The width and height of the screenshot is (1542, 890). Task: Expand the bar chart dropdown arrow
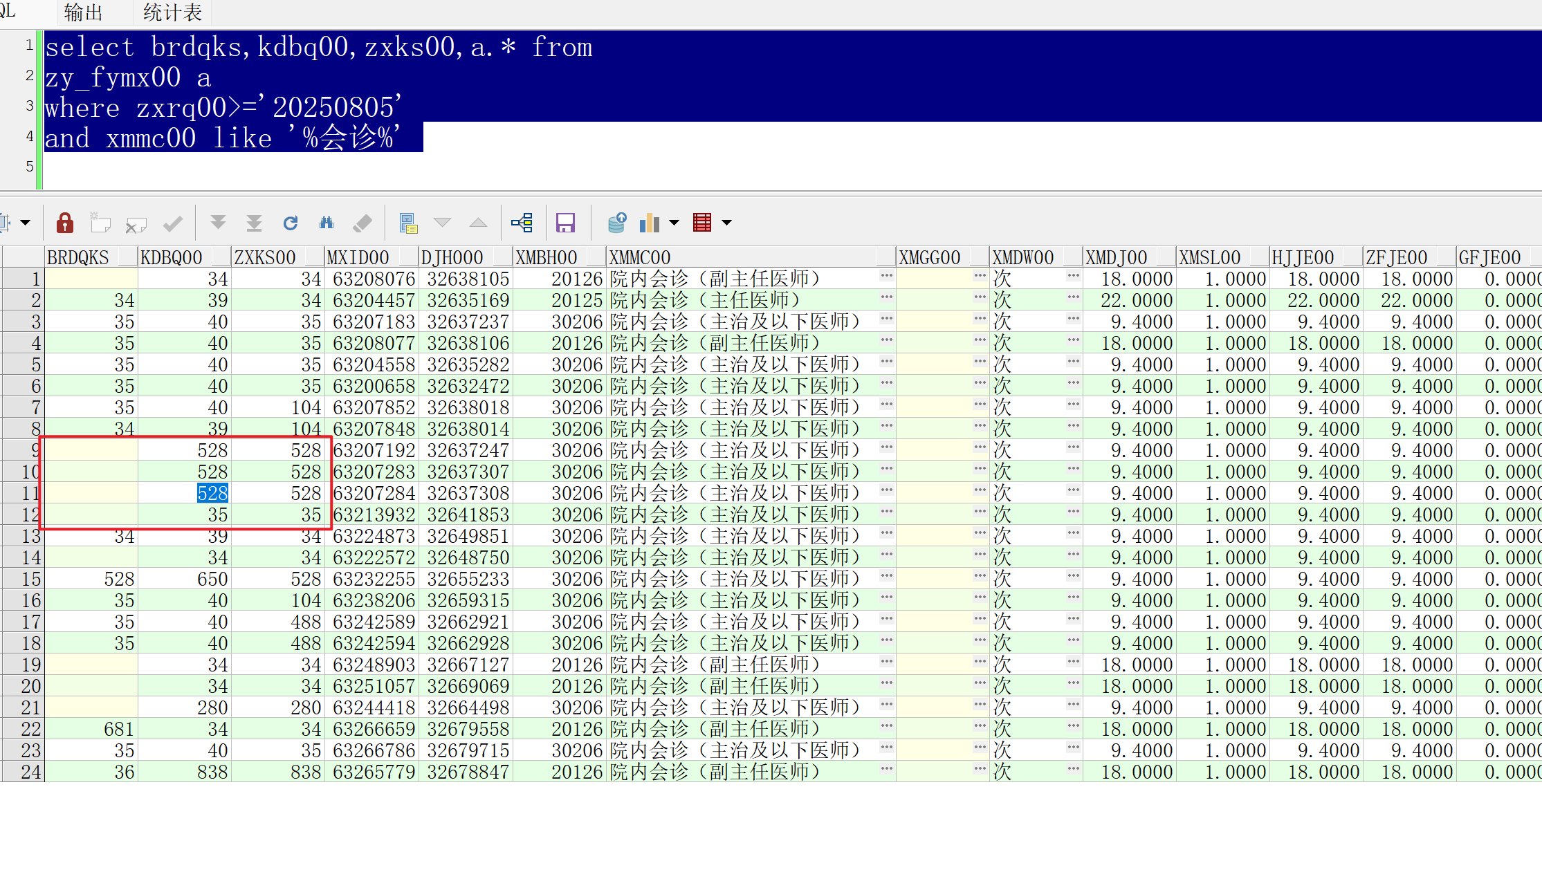674,223
